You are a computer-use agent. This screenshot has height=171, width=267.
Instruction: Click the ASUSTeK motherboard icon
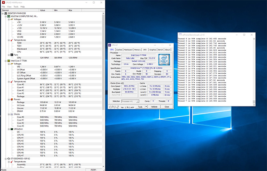coord(9,16)
